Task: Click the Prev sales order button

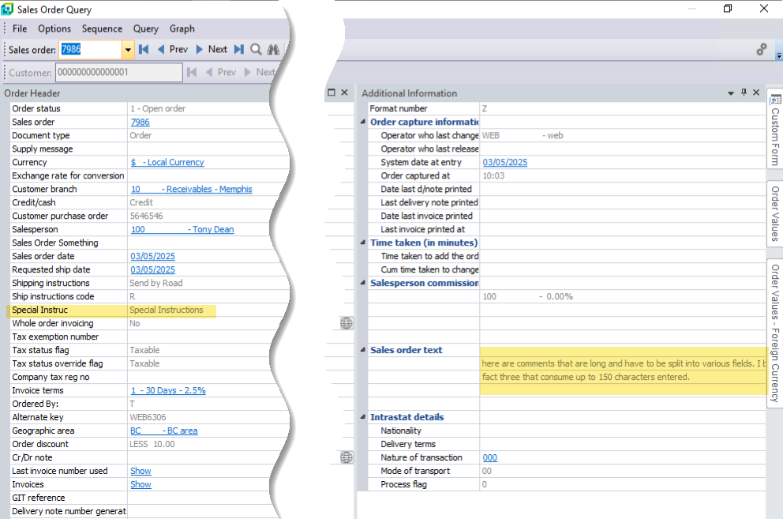Action: pyautogui.click(x=173, y=50)
